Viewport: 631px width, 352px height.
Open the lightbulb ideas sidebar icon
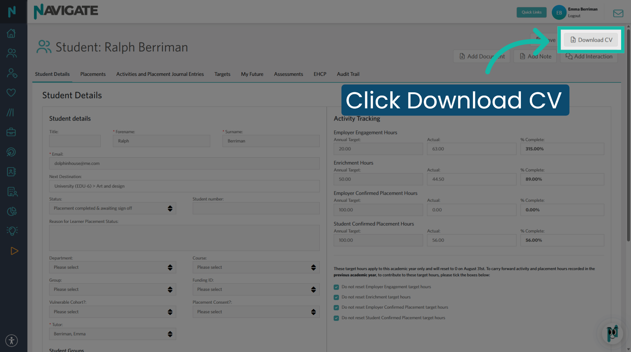pyautogui.click(x=12, y=231)
